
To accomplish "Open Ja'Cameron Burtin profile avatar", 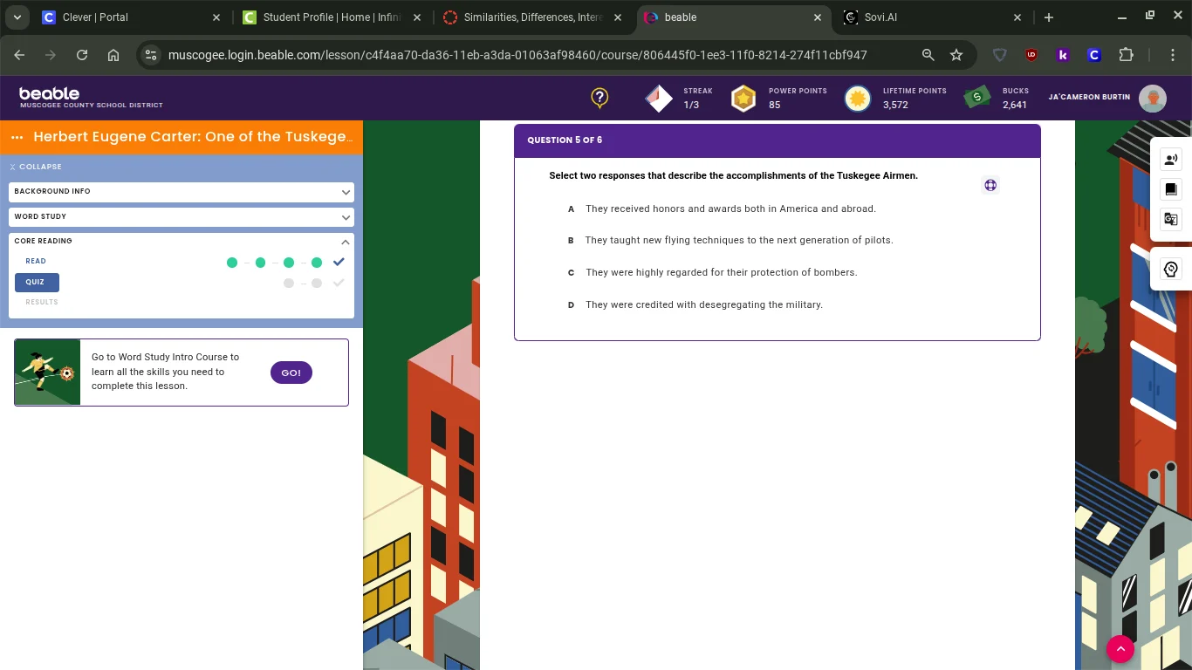I will (1153, 99).
